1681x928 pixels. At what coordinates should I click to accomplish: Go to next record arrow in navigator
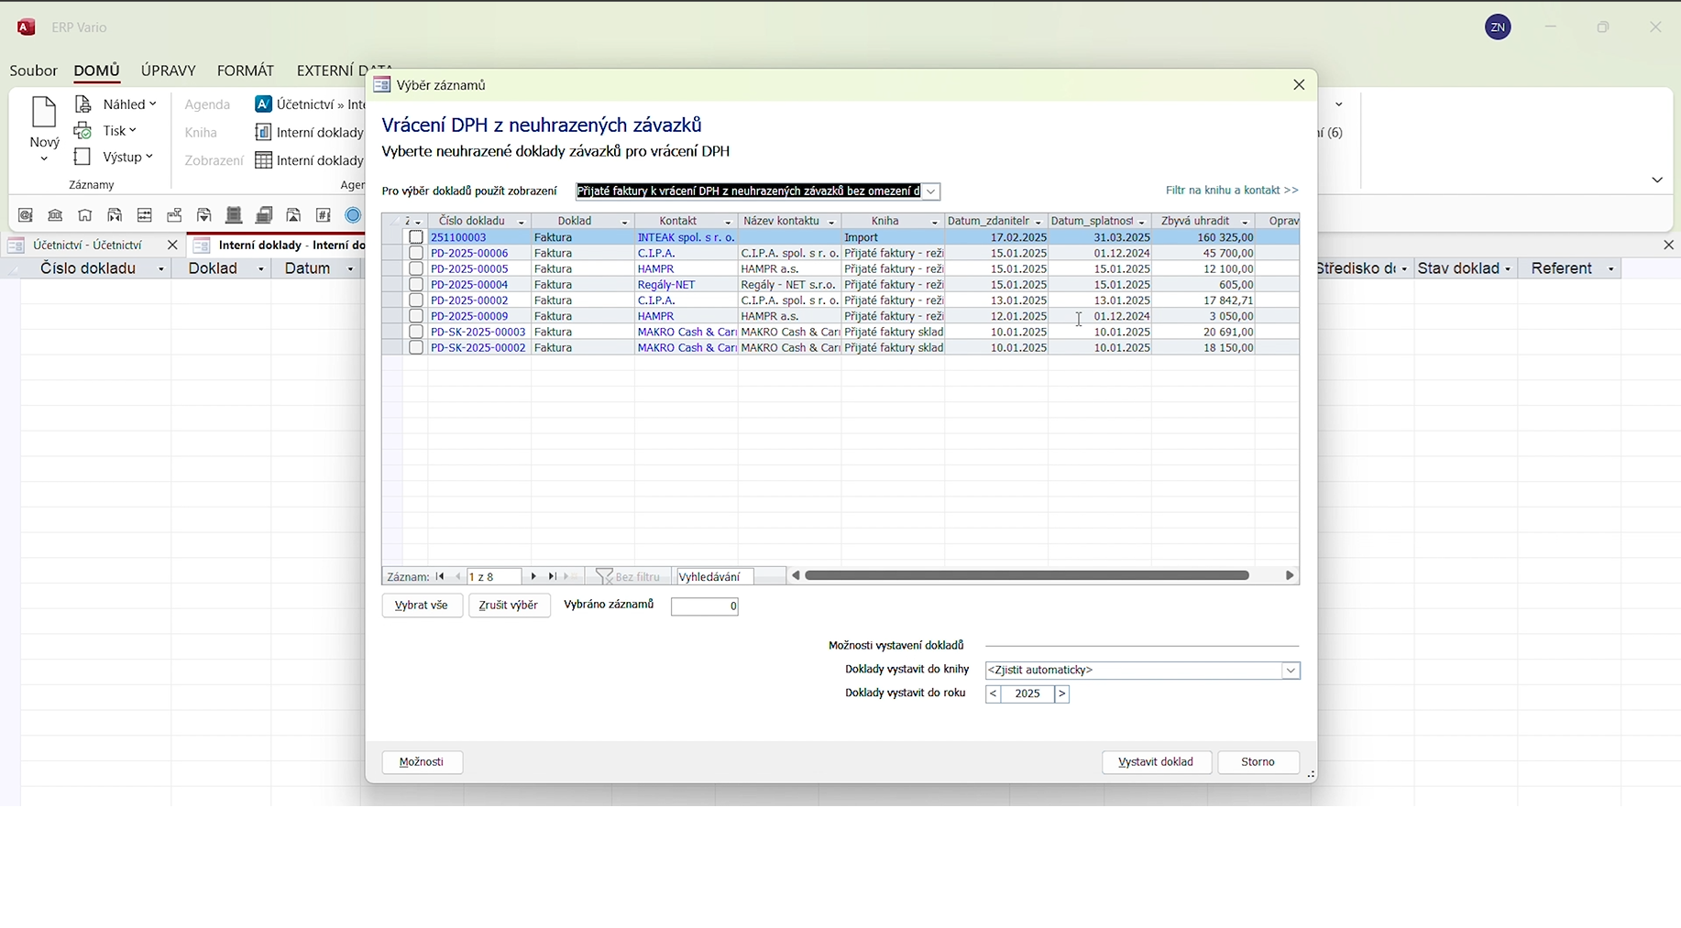pyautogui.click(x=533, y=576)
